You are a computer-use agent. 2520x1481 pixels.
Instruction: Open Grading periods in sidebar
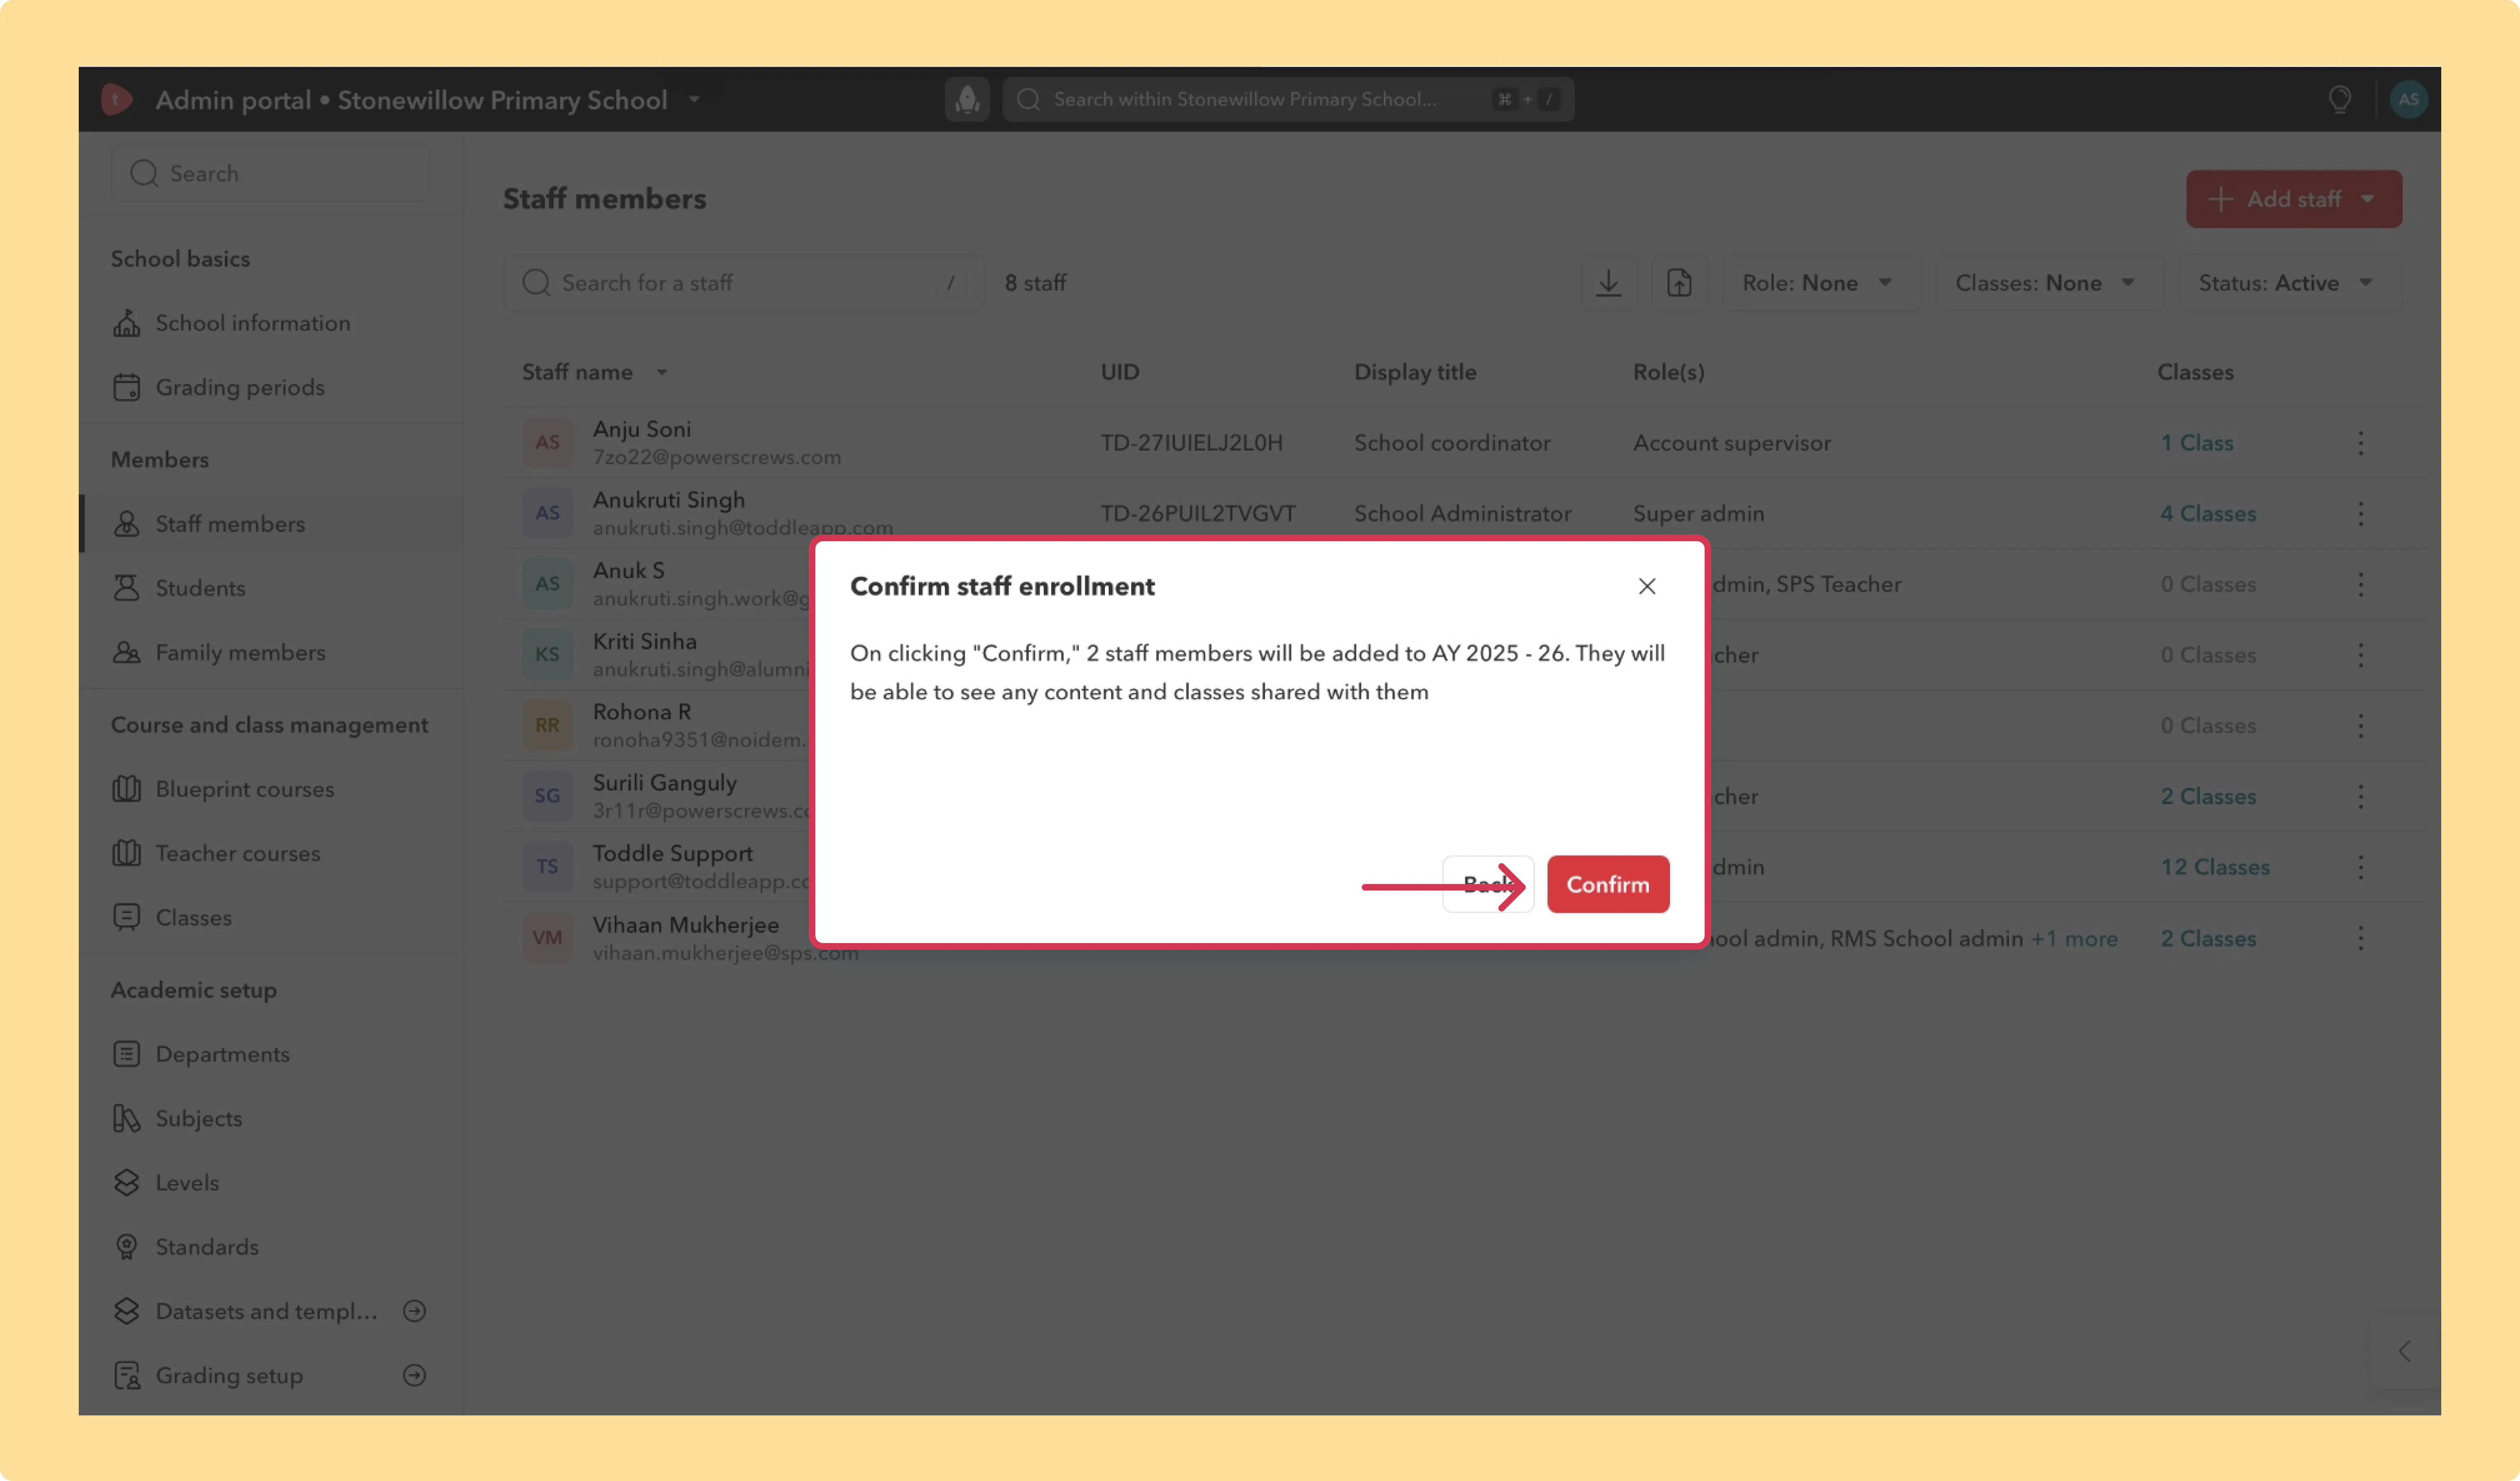(x=272, y=387)
